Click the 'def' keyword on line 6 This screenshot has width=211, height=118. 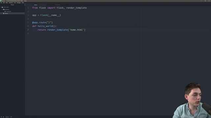34,26
